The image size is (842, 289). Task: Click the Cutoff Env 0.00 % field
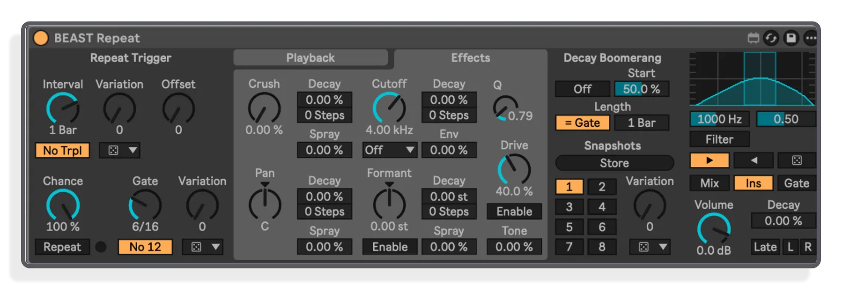(x=449, y=150)
